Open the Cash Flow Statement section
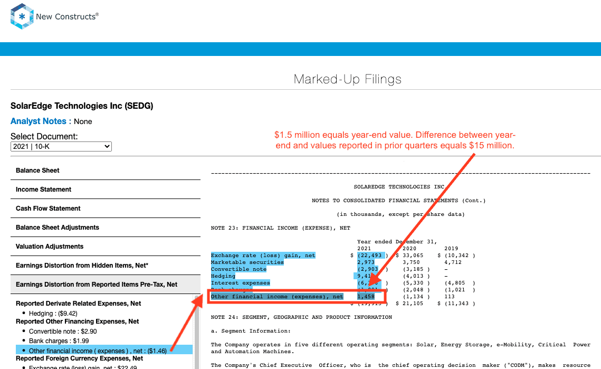Image resolution: width=601 pixels, height=369 pixels. (106, 209)
